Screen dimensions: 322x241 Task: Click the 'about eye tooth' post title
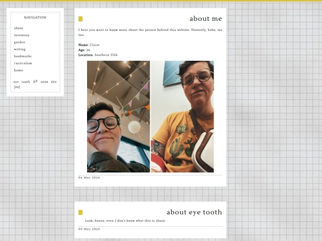click(194, 212)
